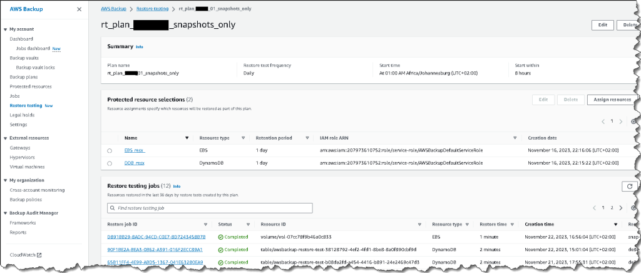Click AWS Backup breadcrumb link
This screenshot has height=273, width=641.
(x=114, y=8)
